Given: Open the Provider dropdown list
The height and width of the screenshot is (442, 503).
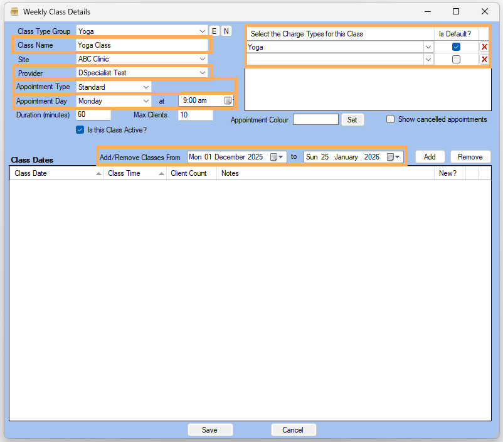Looking at the screenshot, I should click(202, 73).
